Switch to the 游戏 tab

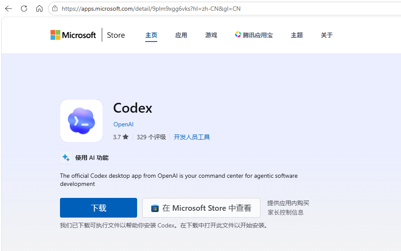click(211, 35)
